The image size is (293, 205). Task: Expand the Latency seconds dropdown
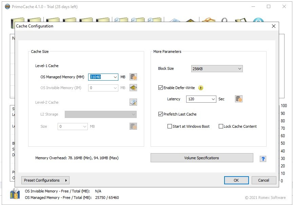point(213,99)
